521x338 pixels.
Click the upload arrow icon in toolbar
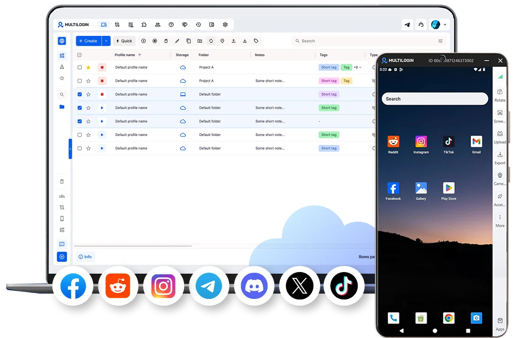point(234,41)
